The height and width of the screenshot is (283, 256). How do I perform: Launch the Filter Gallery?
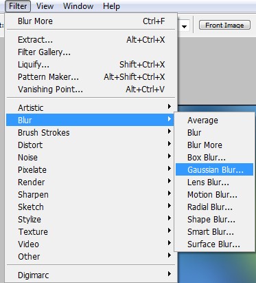tap(90, 52)
